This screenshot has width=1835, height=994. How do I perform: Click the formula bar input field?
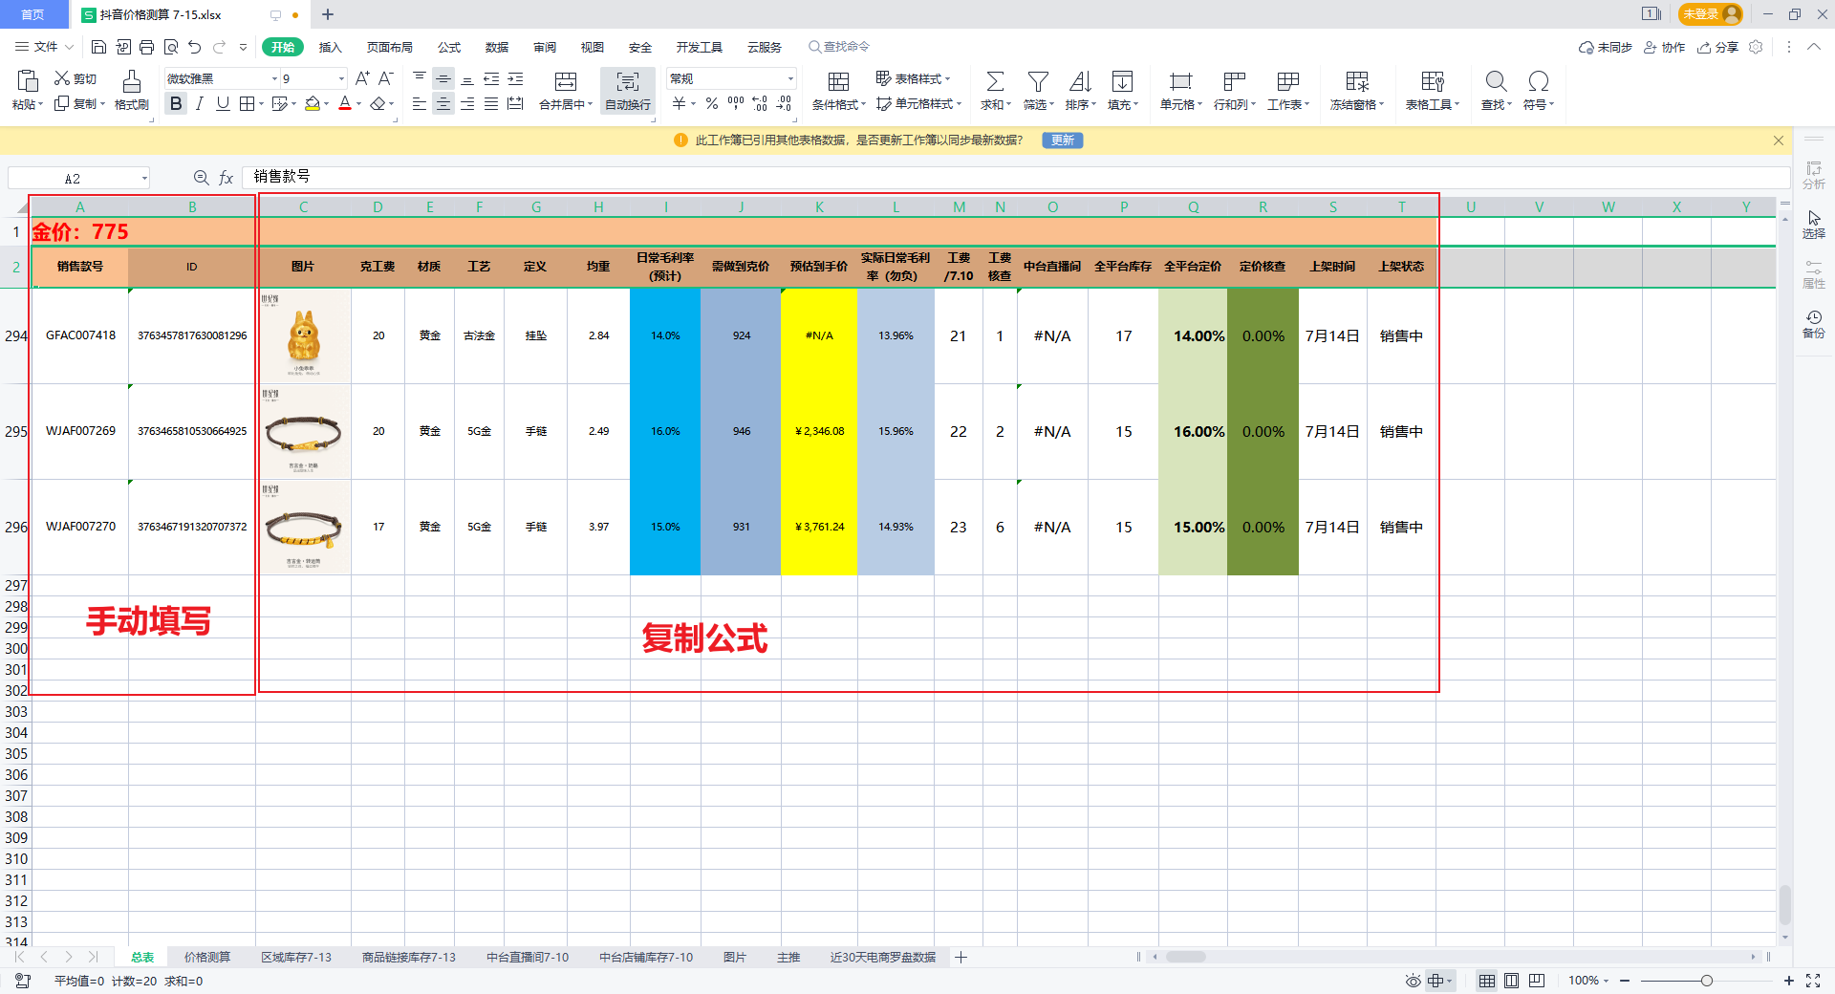1013,177
